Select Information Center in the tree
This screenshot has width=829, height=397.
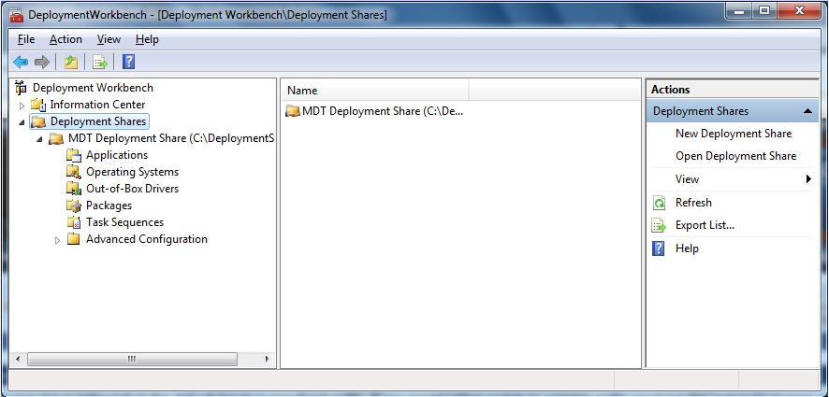97,105
